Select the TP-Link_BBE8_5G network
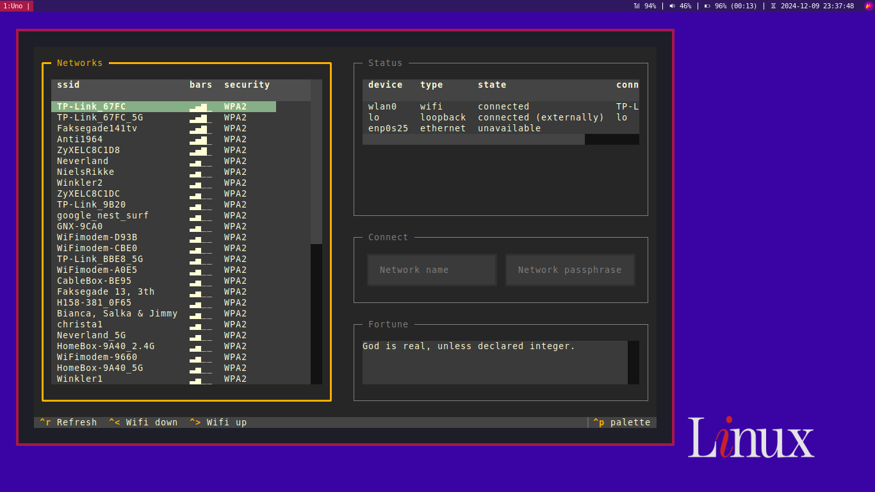 pyautogui.click(x=163, y=259)
